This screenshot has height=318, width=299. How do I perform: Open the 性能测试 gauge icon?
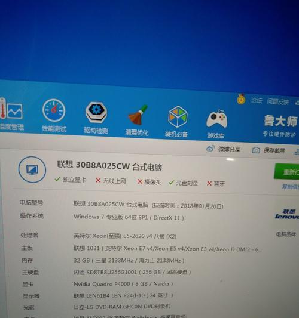tap(54, 110)
